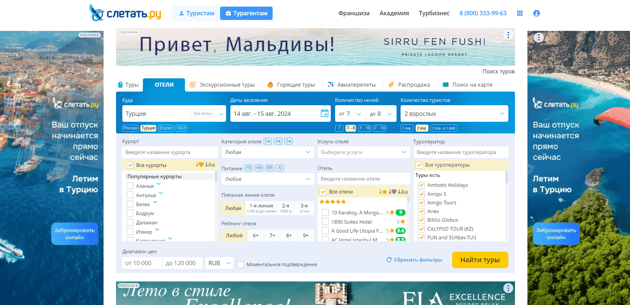The height and width of the screenshot is (305, 630).
Task: Select beach line '1-я линия' option
Action: (x=261, y=208)
